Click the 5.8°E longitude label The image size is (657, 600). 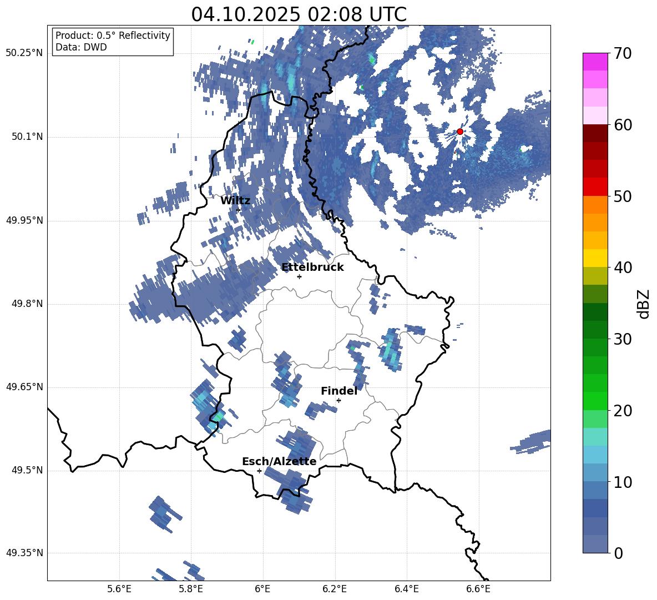191,589
